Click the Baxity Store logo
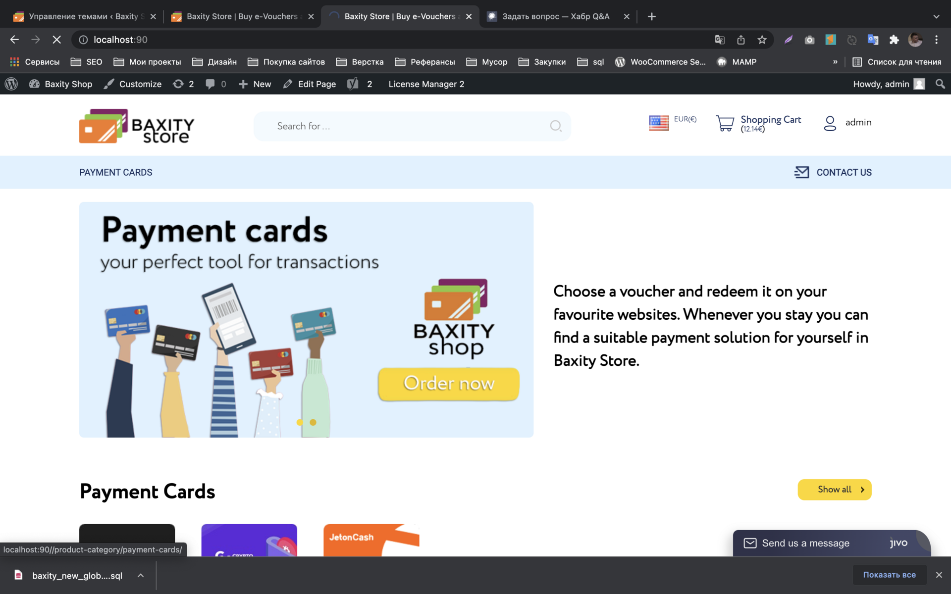Screen dimensions: 951x594 (137, 126)
